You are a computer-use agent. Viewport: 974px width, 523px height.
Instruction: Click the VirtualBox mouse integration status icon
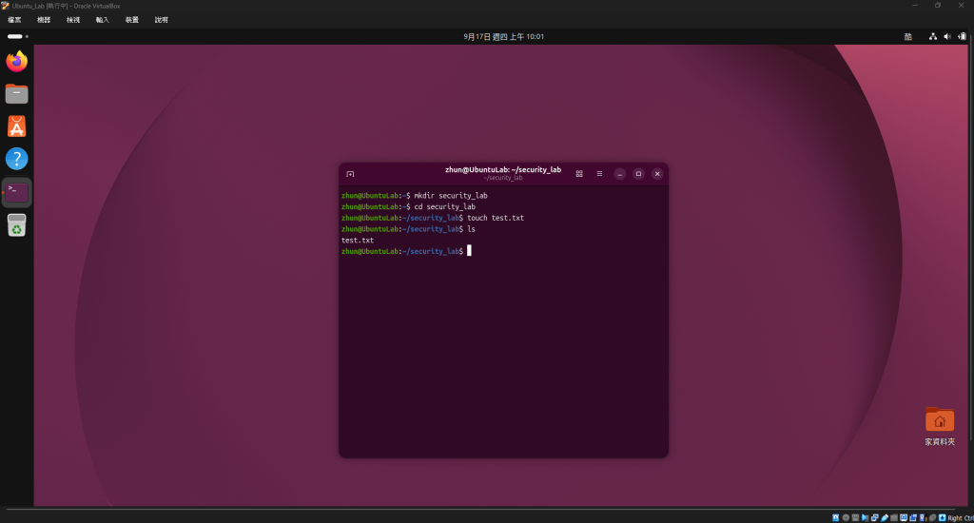coord(932,517)
